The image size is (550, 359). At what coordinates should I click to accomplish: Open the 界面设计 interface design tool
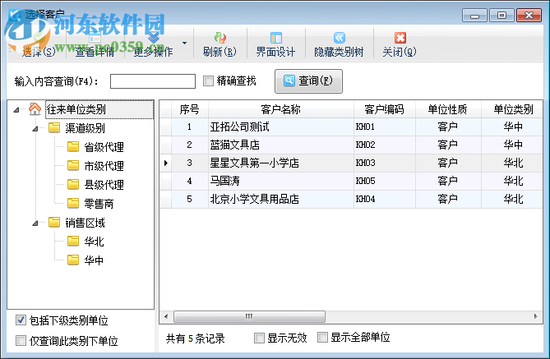click(275, 44)
